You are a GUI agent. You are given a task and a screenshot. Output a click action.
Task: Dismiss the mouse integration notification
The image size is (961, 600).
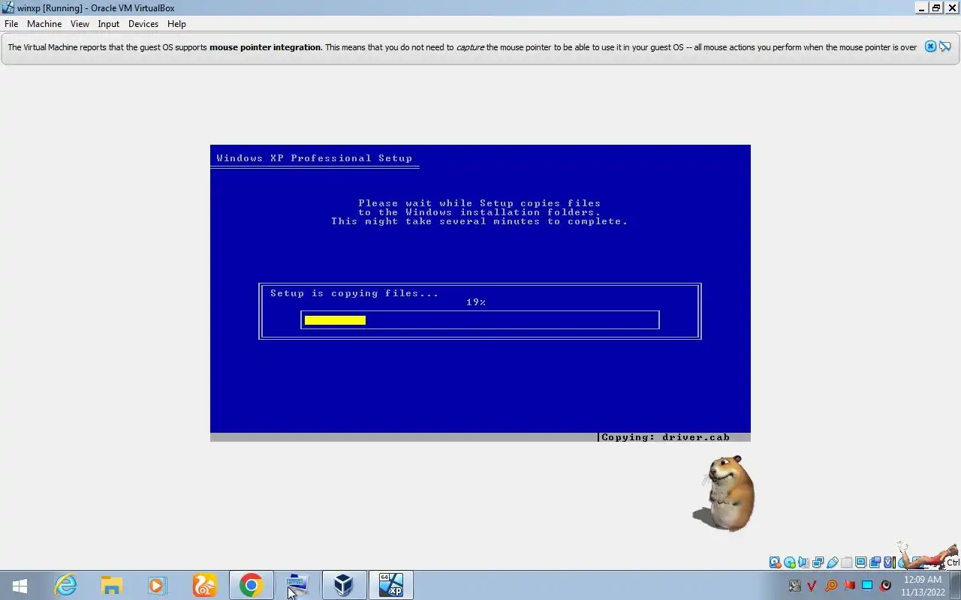930,46
